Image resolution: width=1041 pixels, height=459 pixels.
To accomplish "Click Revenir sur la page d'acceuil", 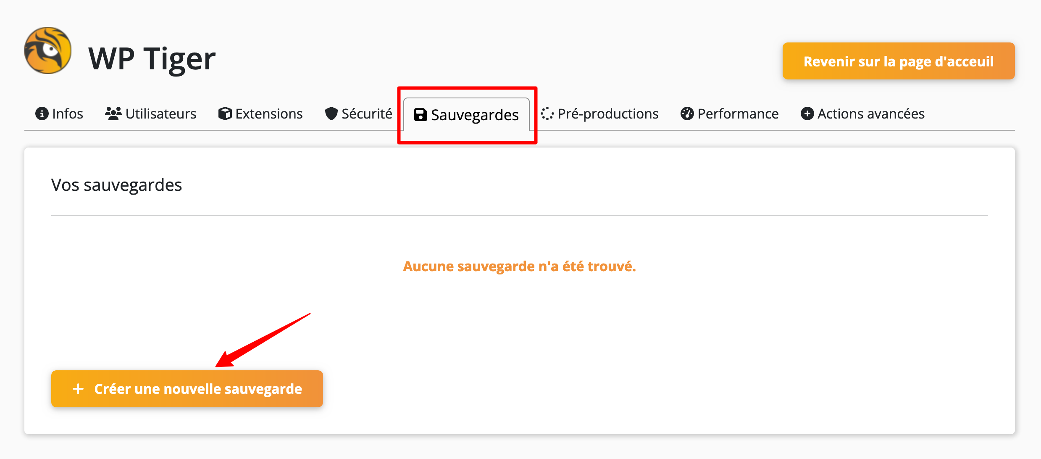I will point(898,61).
